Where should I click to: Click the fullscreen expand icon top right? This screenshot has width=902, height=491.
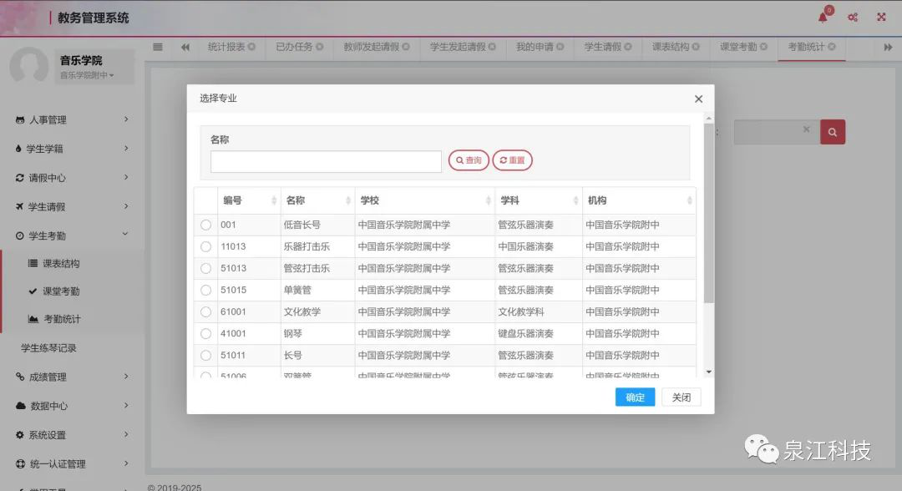click(881, 17)
